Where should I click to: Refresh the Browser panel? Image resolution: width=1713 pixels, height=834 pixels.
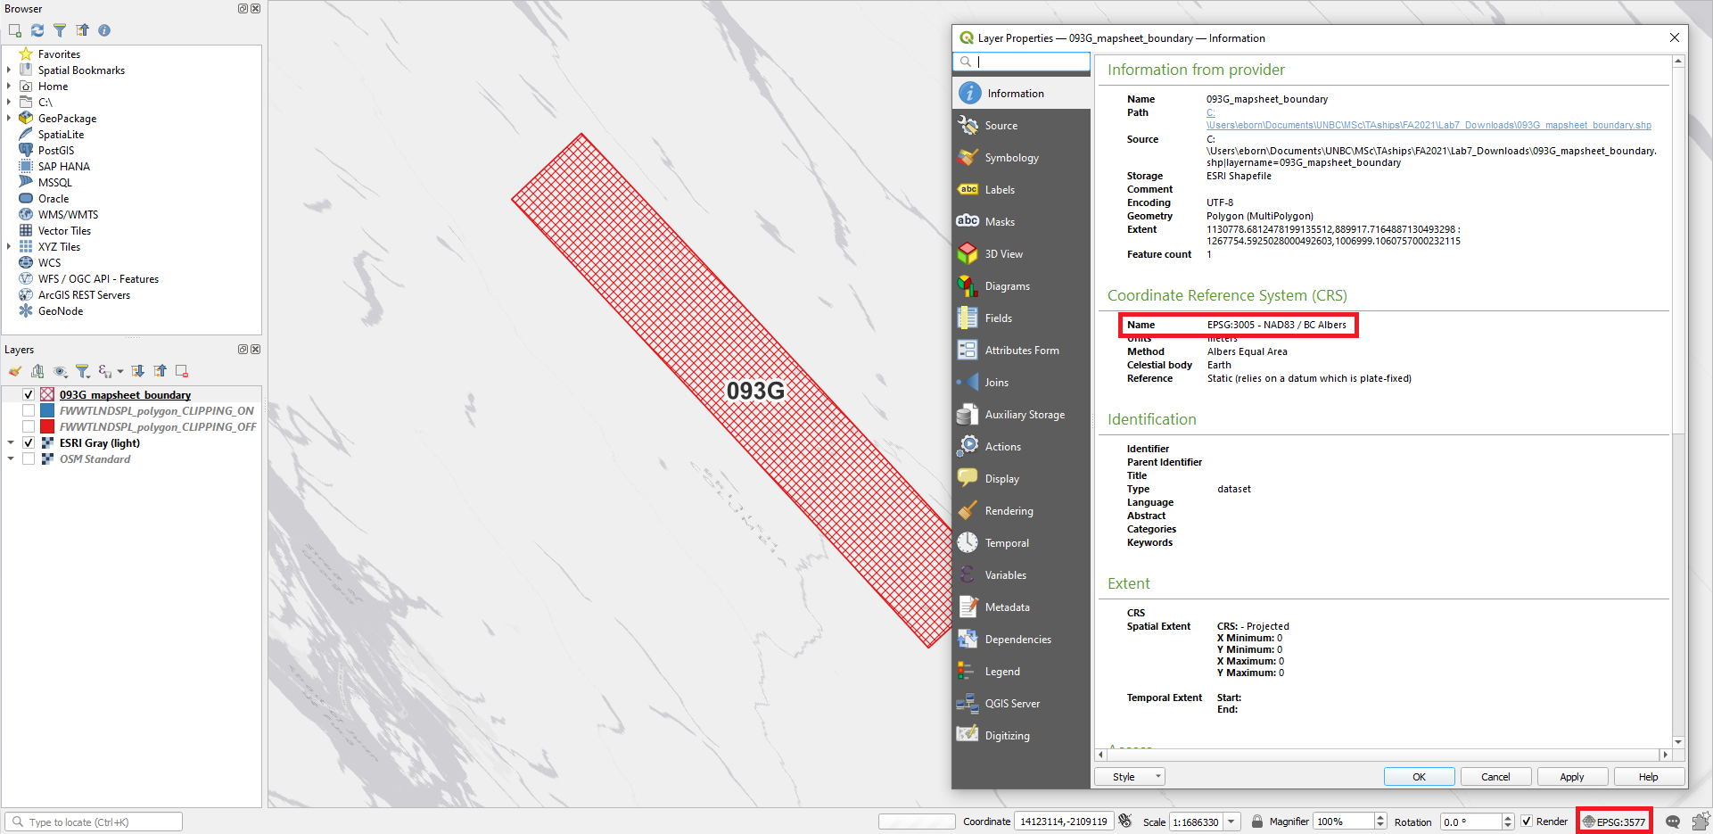click(37, 29)
